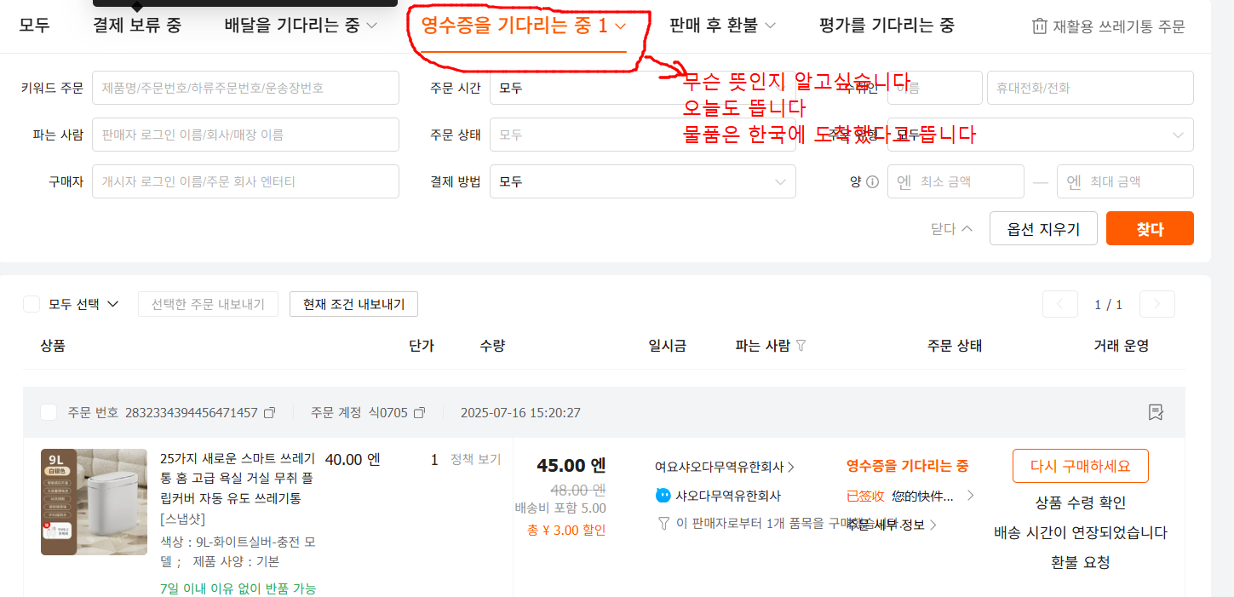Click the 옵션 지우기 button
This screenshot has width=1234, height=597.
click(x=1042, y=228)
